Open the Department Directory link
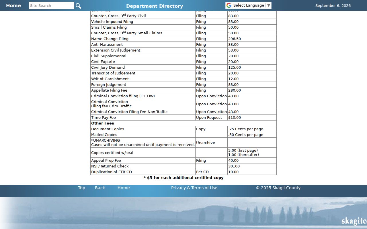 click(x=155, y=6)
